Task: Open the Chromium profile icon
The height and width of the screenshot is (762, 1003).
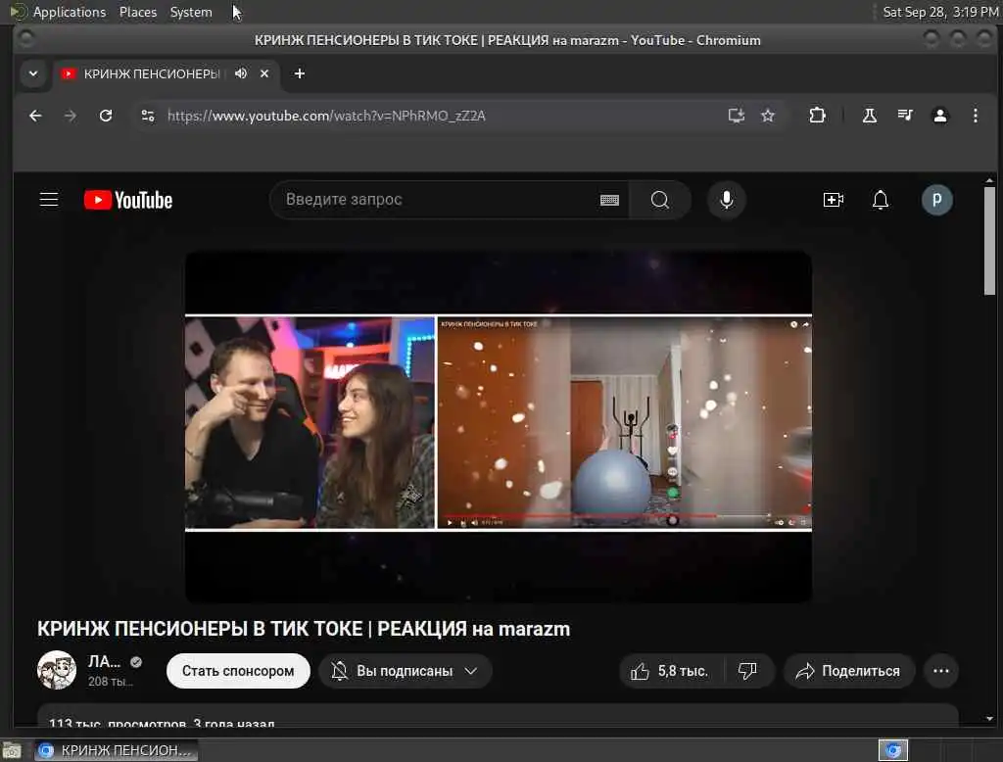Action: (939, 116)
